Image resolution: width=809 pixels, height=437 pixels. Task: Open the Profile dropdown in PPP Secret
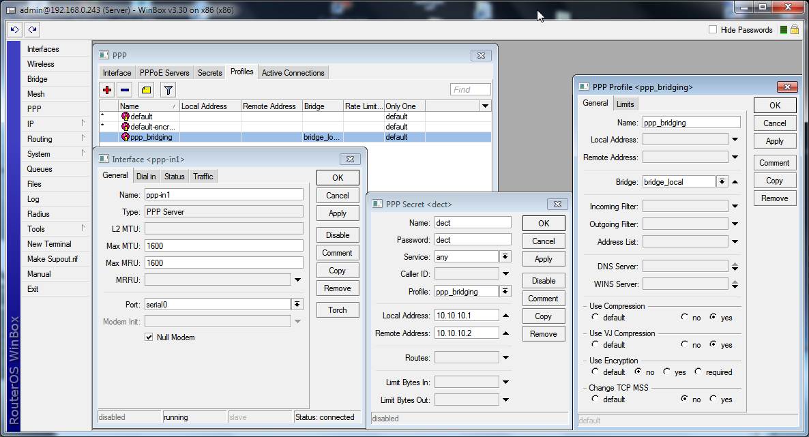pos(505,292)
